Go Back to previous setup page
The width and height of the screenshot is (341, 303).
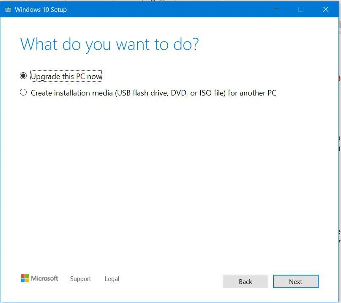pos(246,281)
